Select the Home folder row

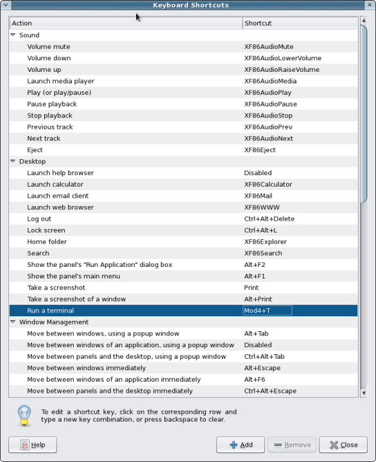(x=184, y=242)
